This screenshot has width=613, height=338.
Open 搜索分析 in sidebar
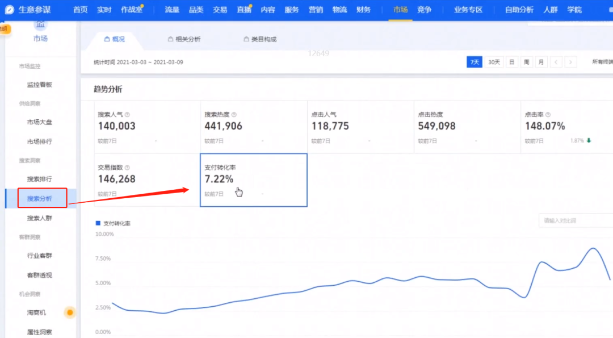point(40,199)
